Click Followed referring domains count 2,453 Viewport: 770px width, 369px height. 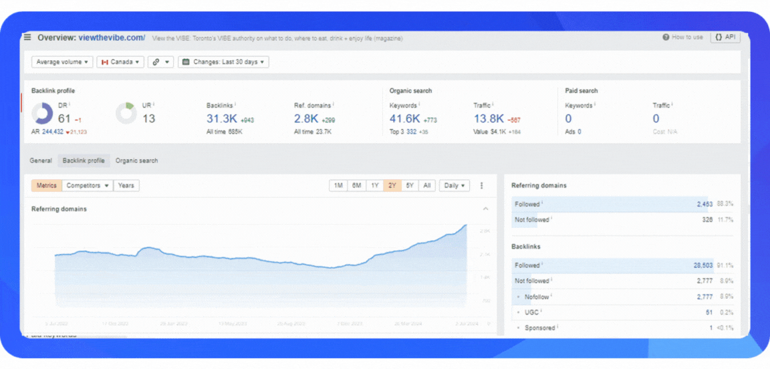704,205
